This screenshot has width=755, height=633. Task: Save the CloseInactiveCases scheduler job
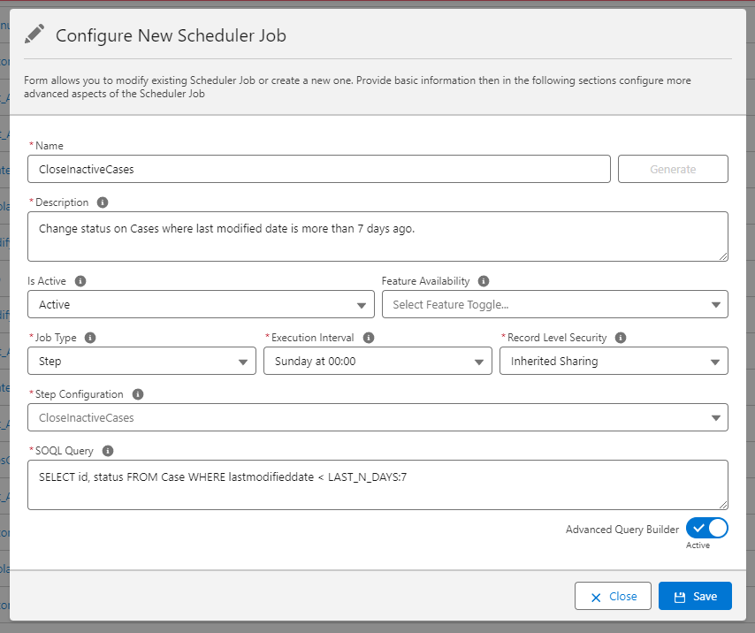pos(695,596)
